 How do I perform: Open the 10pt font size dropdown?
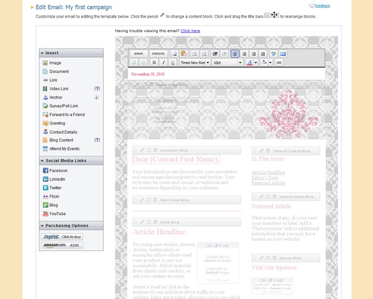(240, 63)
